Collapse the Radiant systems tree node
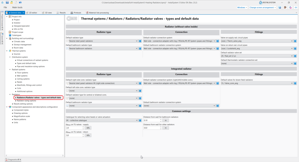The image size is (299, 162). 10,70
